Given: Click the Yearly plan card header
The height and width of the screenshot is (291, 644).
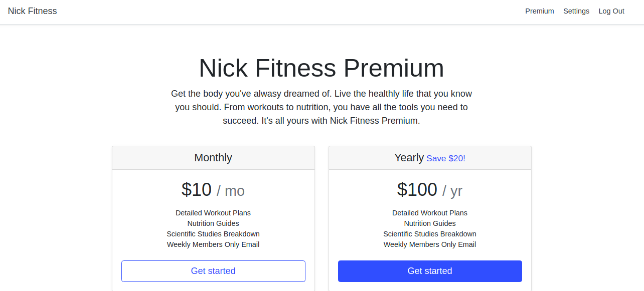Looking at the screenshot, I should point(409,158).
